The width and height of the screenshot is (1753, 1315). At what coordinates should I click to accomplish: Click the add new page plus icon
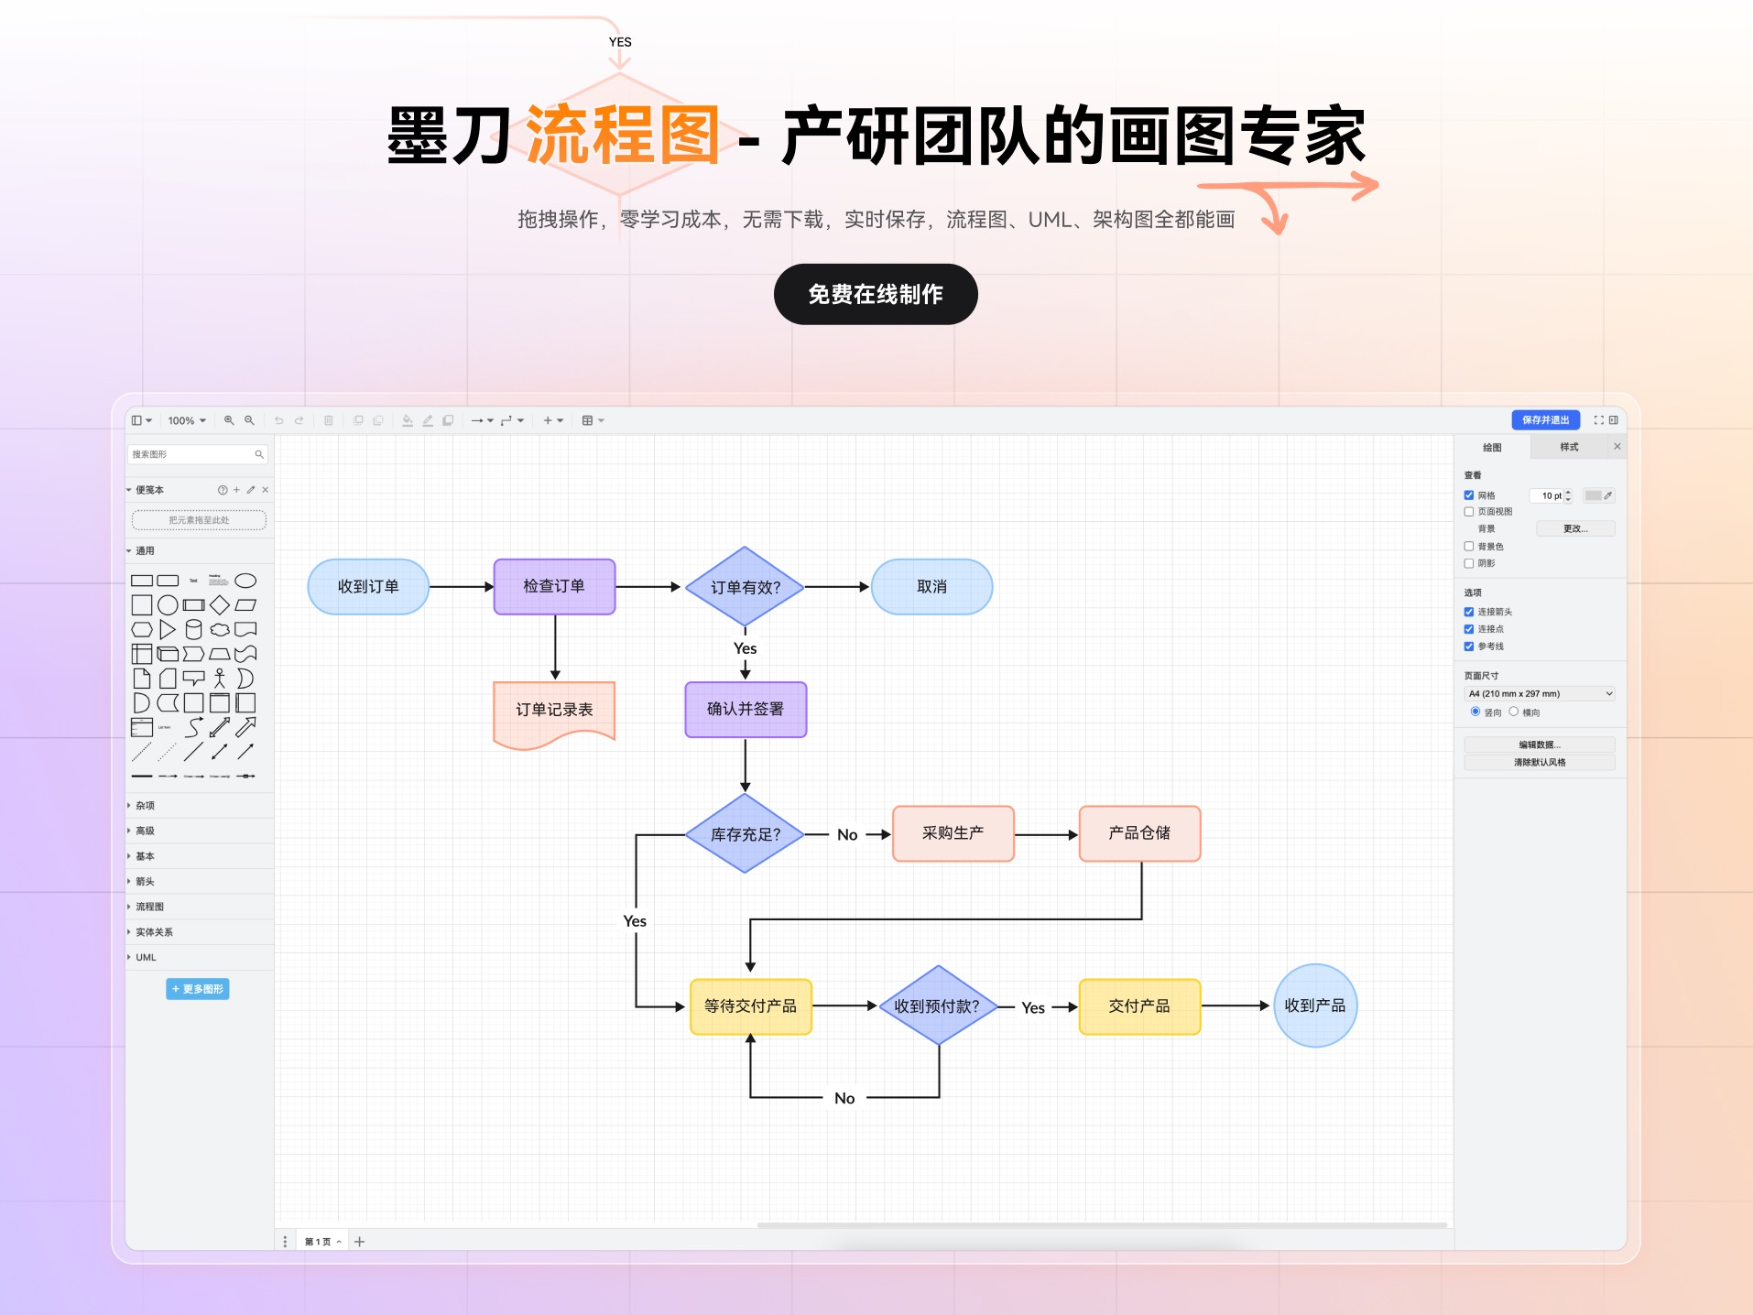point(360,1242)
